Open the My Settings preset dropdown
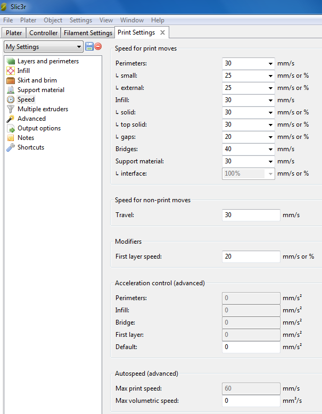Image resolution: width=322 pixels, height=414 pixels. (44, 47)
